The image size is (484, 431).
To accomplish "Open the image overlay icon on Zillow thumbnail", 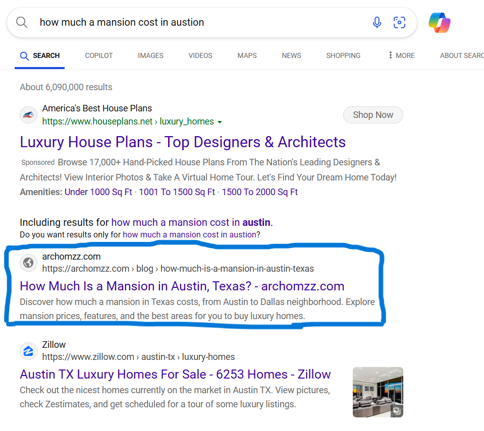I will coord(397,411).
